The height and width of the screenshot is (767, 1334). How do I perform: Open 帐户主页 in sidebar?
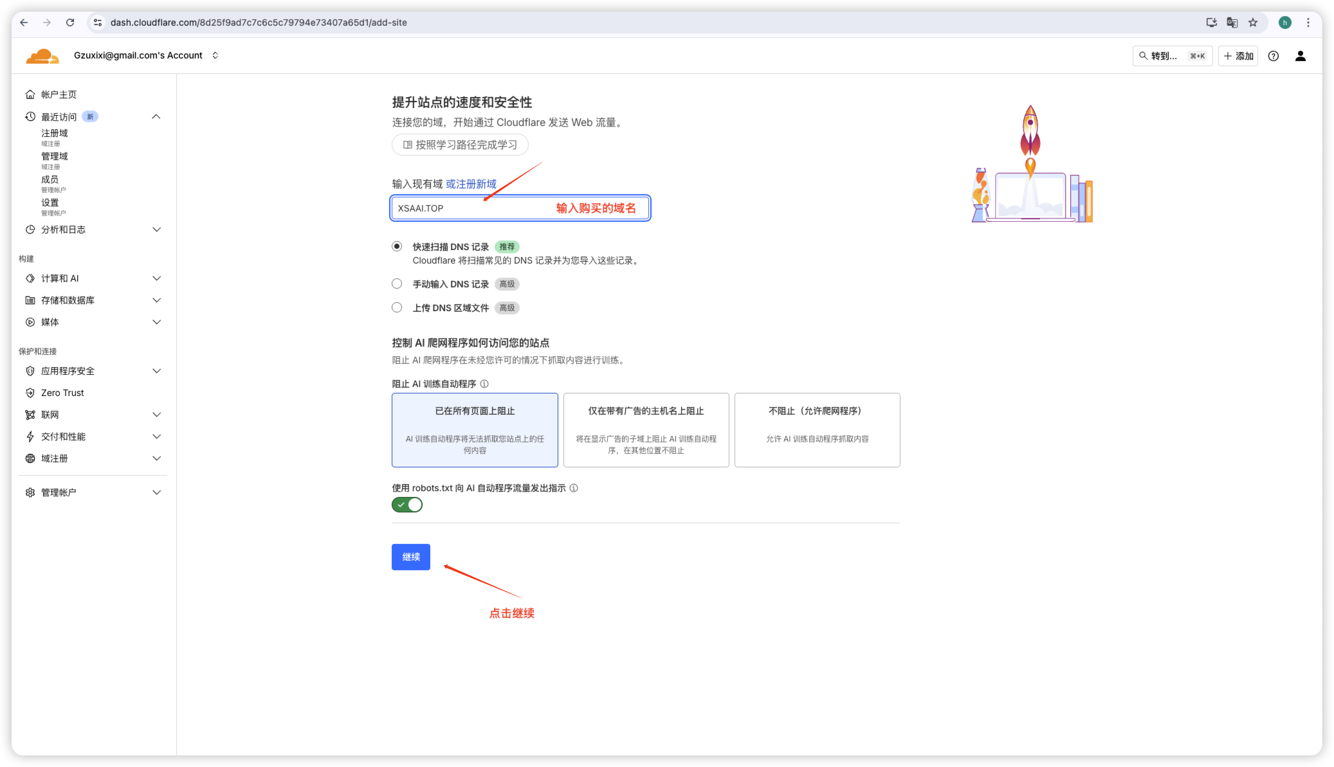tap(59, 95)
